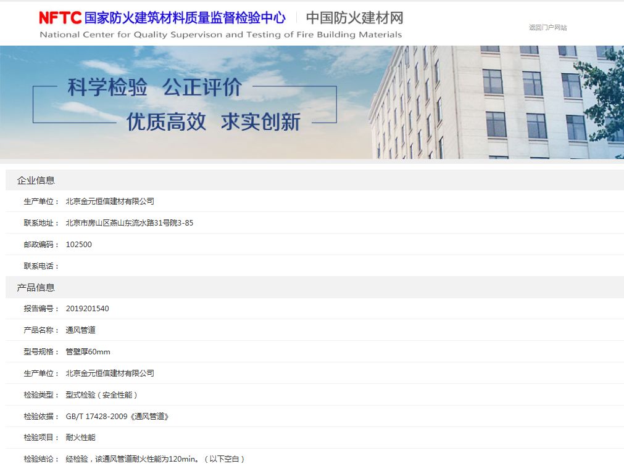Click the 联系地址 address value

(130, 223)
